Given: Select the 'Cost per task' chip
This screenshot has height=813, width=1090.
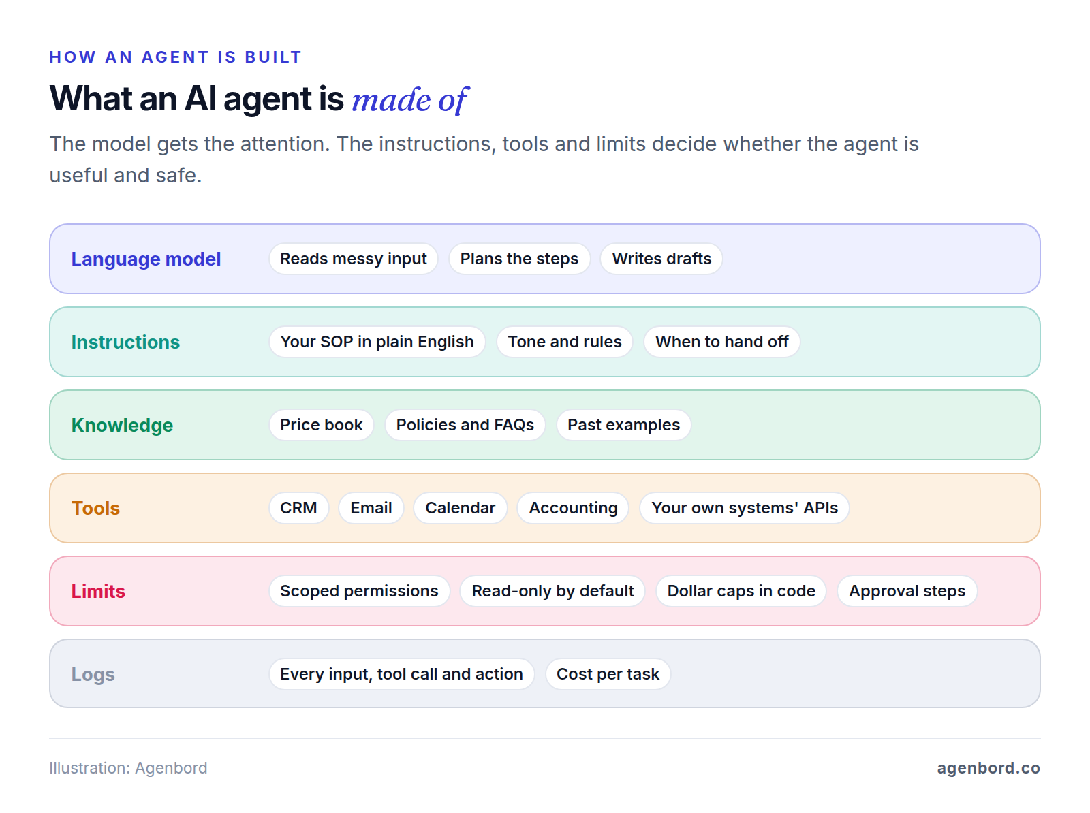Looking at the screenshot, I should (x=608, y=674).
